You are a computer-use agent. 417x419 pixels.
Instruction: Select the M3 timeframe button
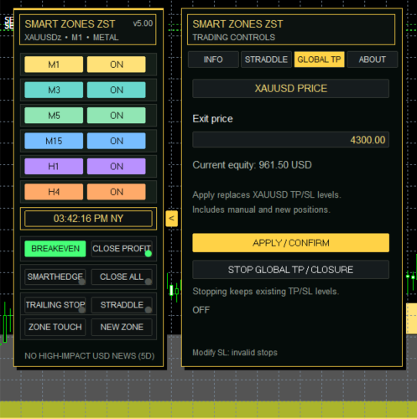pyautogui.click(x=54, y=90)
